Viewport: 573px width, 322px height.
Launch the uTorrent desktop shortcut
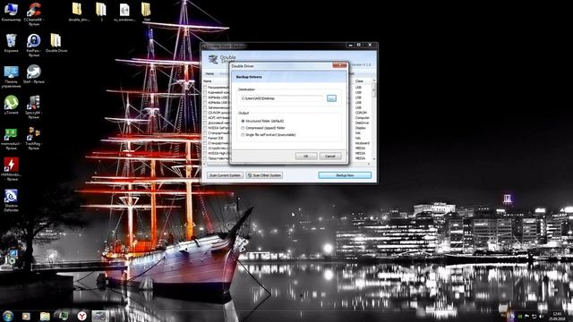pyautogui.click(x=11, y=106)
